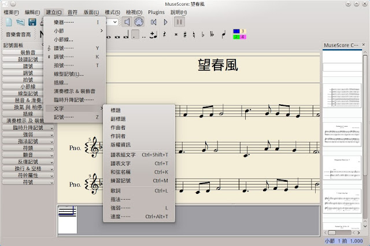The height and width of the screenshot is (246, 370).
Task: Open the 音符 menu
Action: click(x=72, y=12)
